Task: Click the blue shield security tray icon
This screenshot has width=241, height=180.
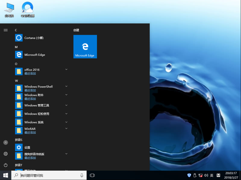Action: pos(189,175)
